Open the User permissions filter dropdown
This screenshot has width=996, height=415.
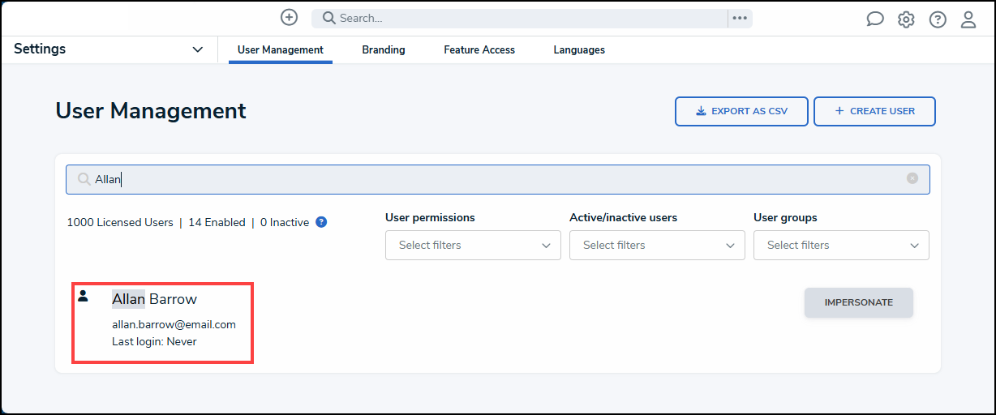click(x=473, y=245)
